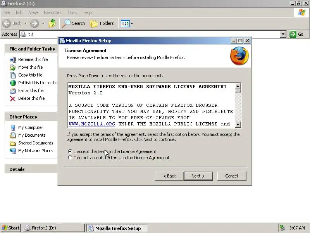Go to previous step with < Back button

[x=169, y=176]
